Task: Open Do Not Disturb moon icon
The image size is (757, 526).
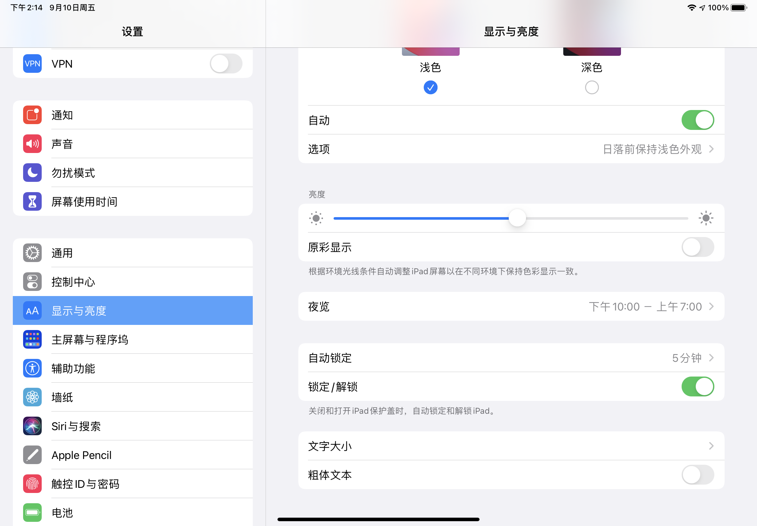Action: point(32,172)
